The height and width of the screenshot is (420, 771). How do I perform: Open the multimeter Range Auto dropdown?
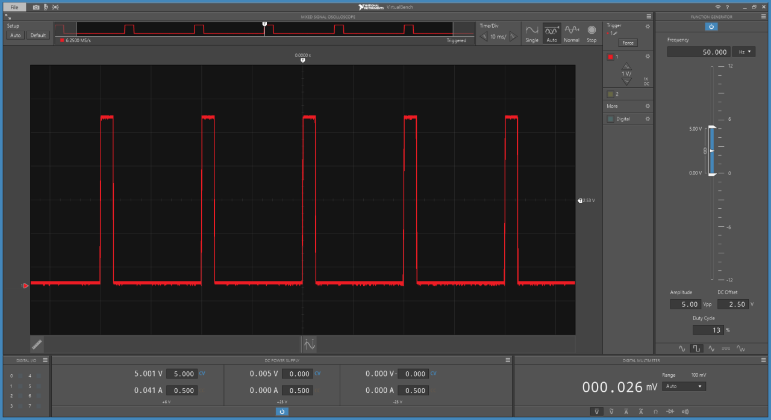tap(684, 386)
